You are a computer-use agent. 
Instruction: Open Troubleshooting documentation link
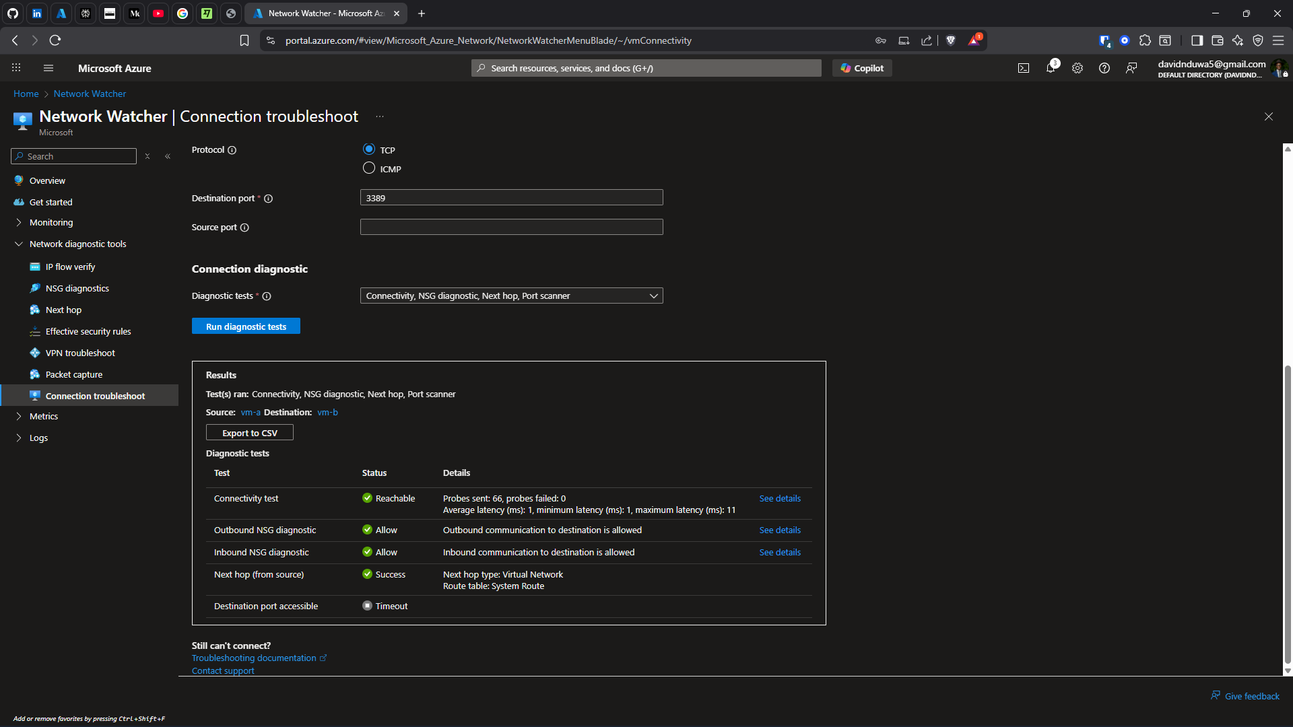(259, 658)
